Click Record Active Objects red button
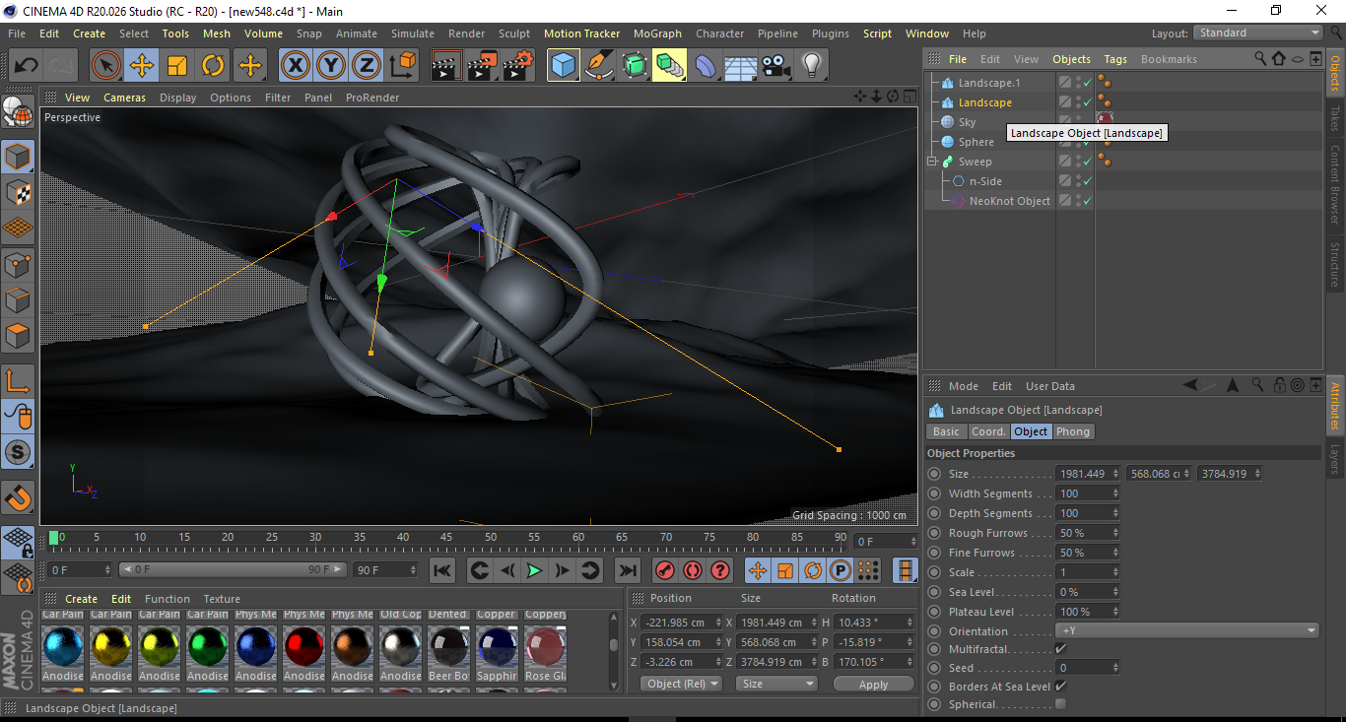The width and height of the screenshot is (1346, 722). (x=665, y=570)
